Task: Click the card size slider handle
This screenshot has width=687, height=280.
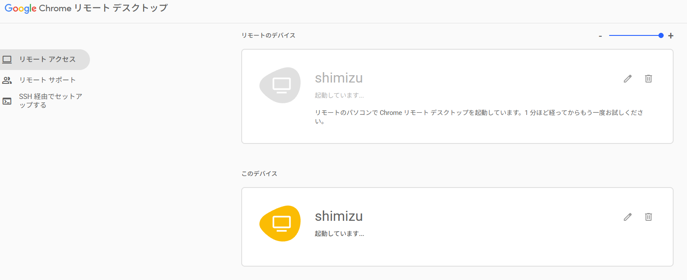Action: pyautogui.click(x=661, y=35)
